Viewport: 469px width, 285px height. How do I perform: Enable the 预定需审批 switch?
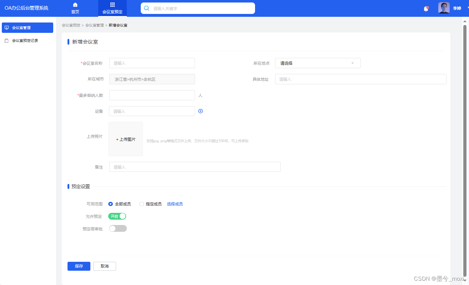[x=118, y=229]
